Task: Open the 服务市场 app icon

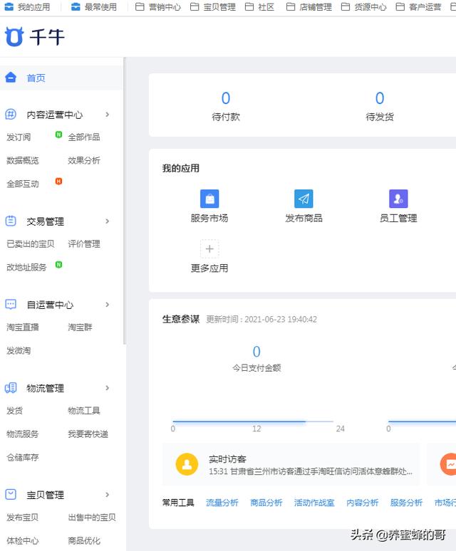Action: (209, 199)
